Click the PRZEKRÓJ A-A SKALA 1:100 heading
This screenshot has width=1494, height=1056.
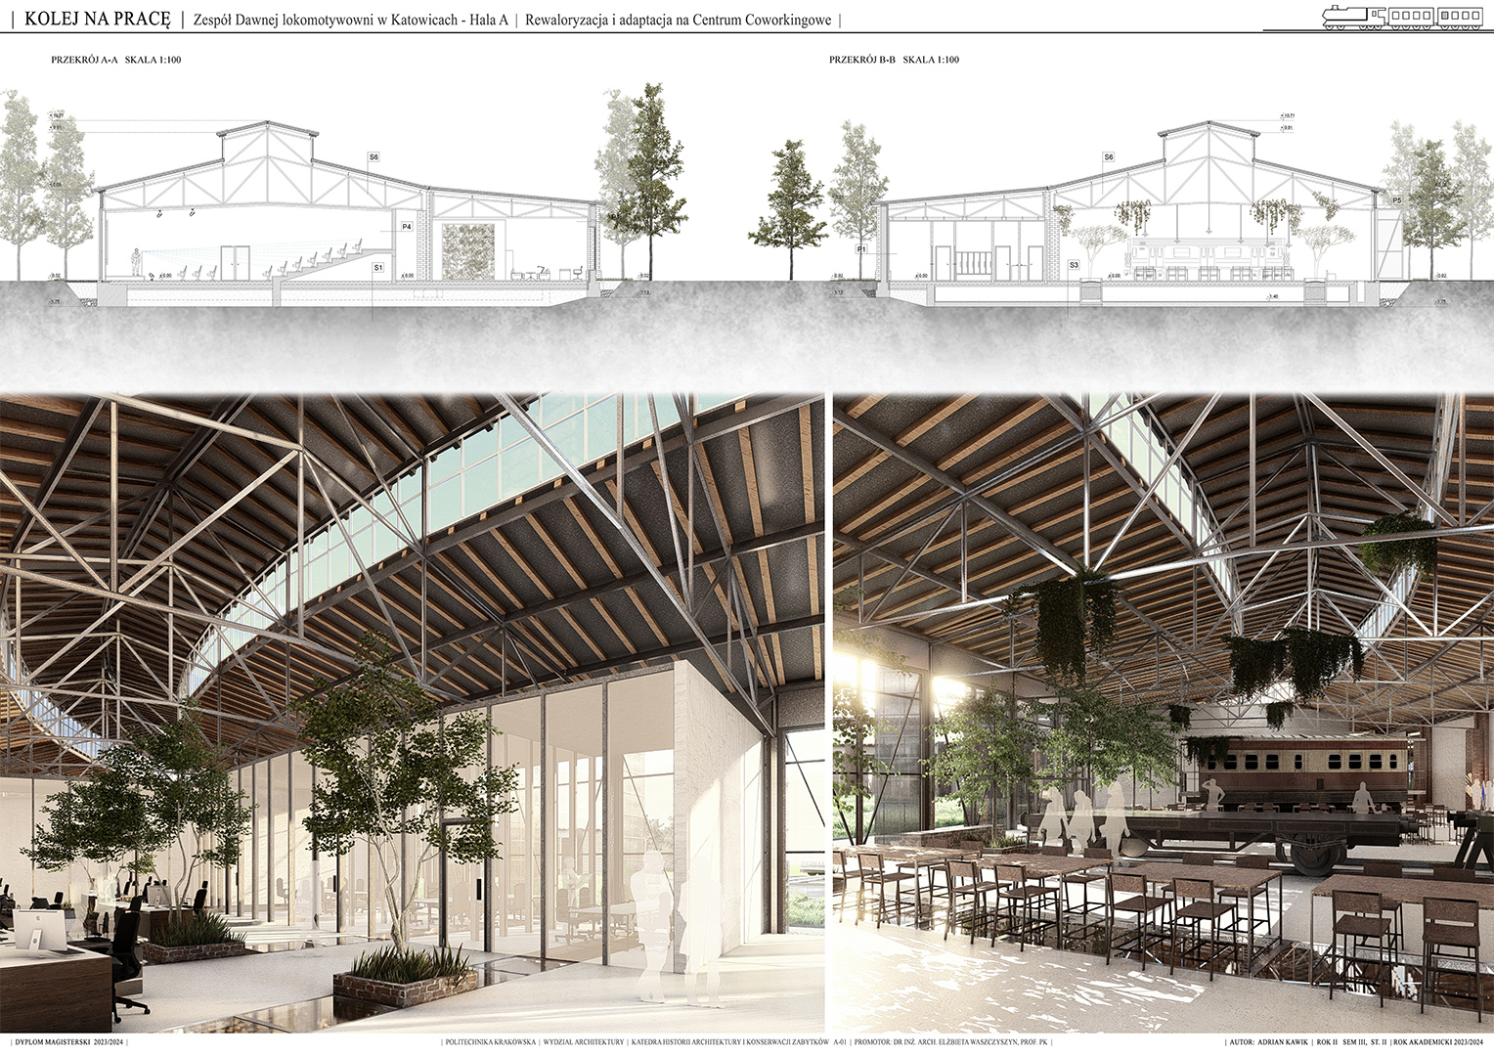[x=115, y=60]
